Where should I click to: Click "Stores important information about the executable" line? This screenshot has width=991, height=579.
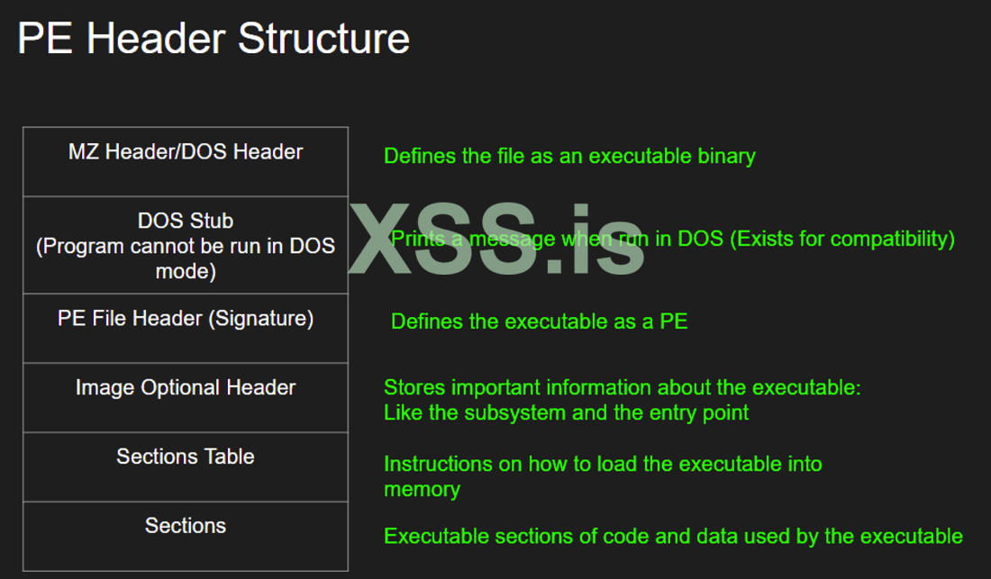point(623,388)
